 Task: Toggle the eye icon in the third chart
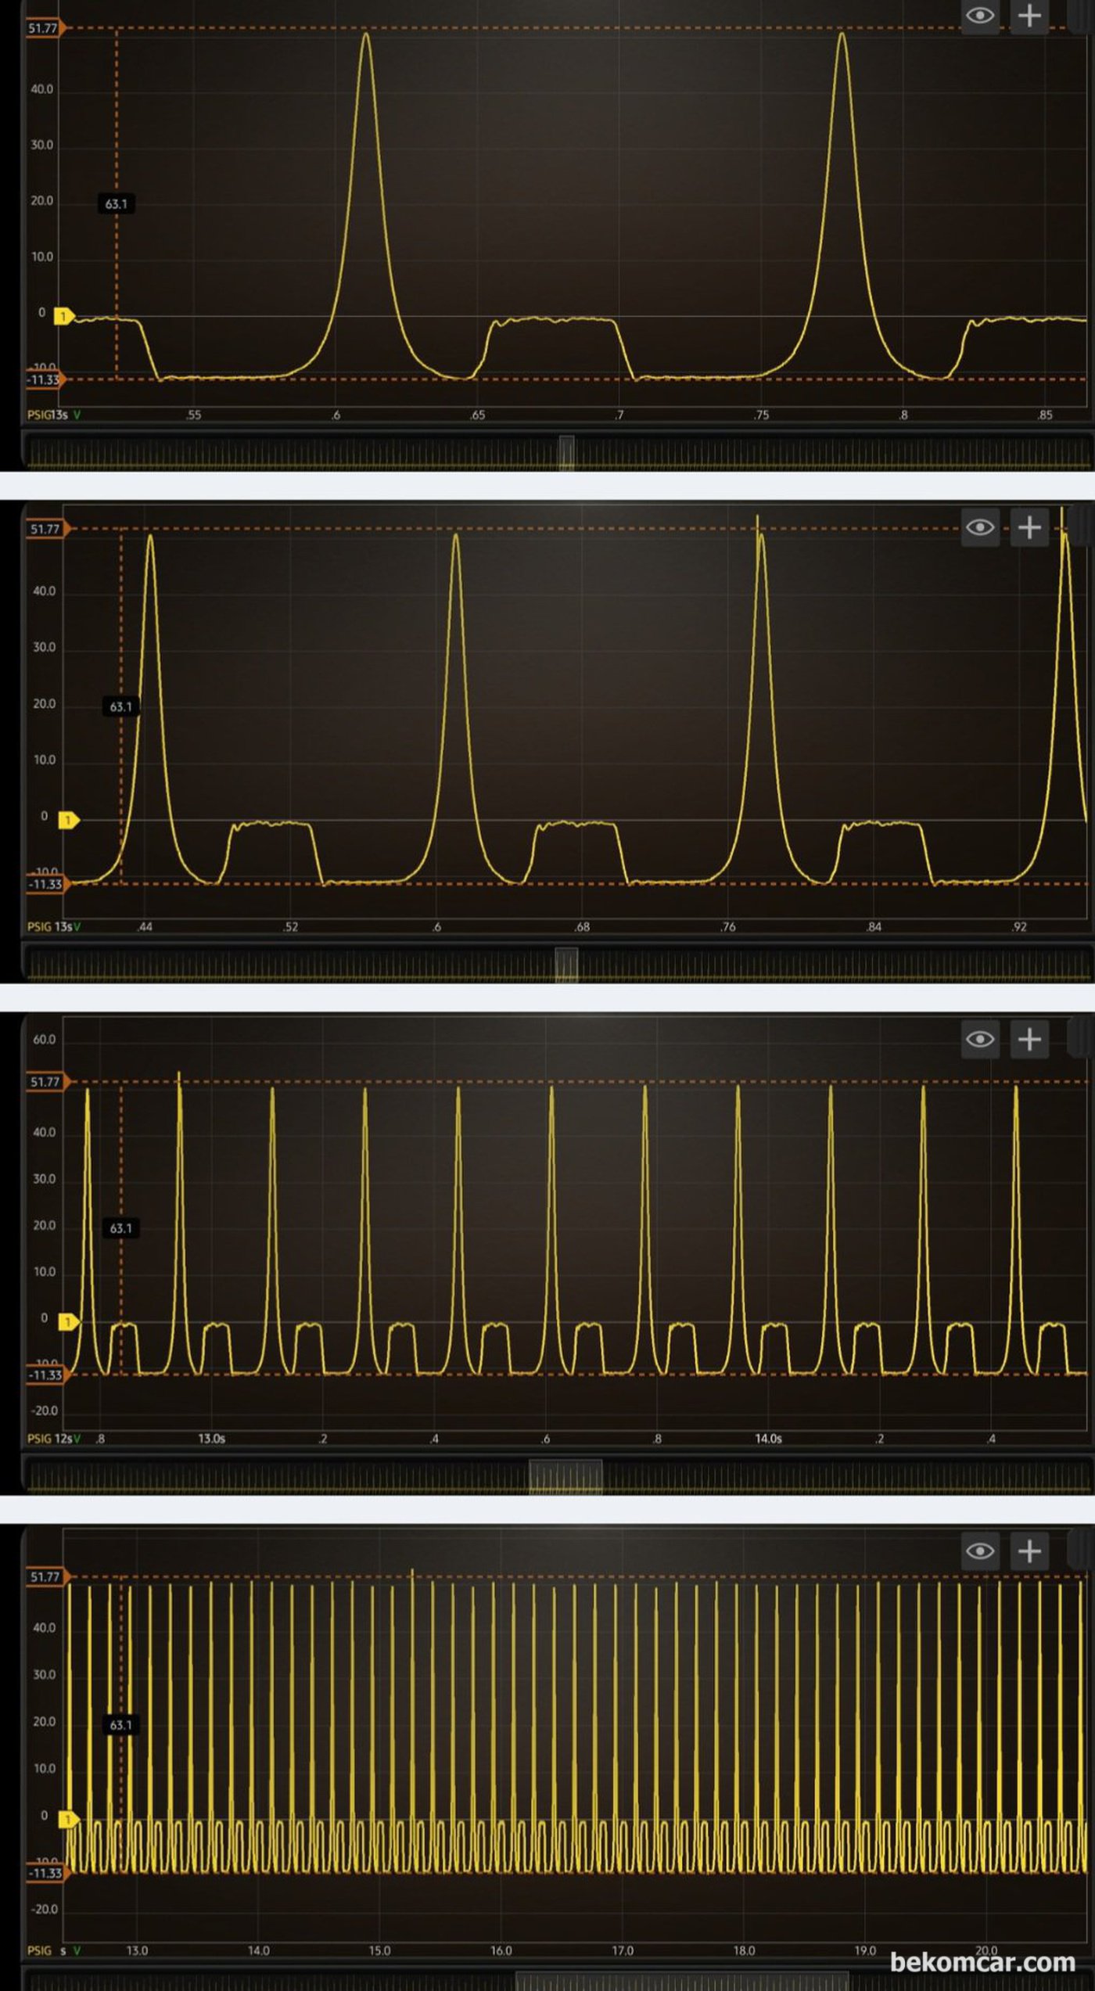pos(980,1039)
